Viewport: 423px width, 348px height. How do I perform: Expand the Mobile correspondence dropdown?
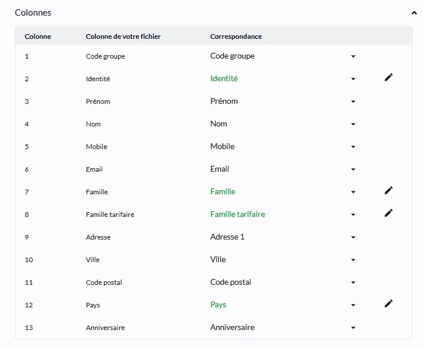353,147
